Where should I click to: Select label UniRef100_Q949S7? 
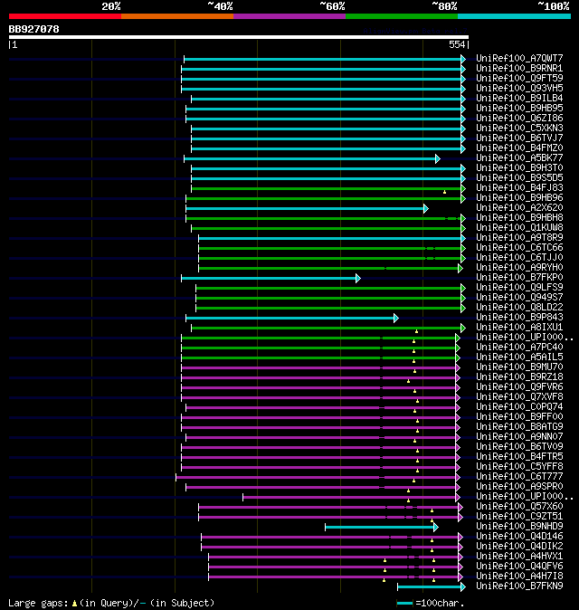tap(519, 297)
